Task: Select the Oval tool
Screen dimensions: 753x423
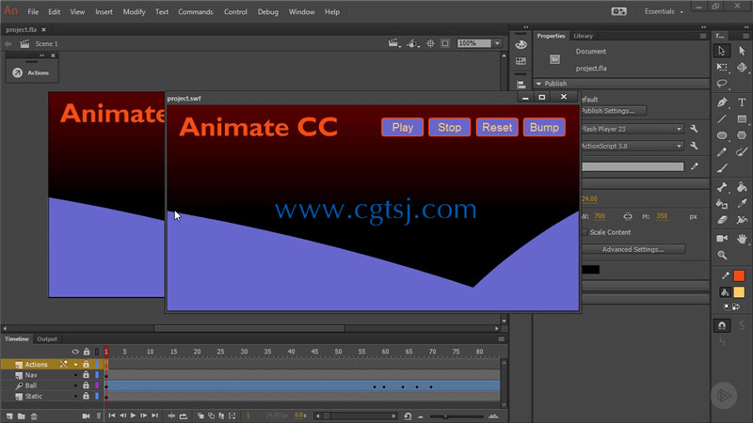Action: tap(722, 135)
